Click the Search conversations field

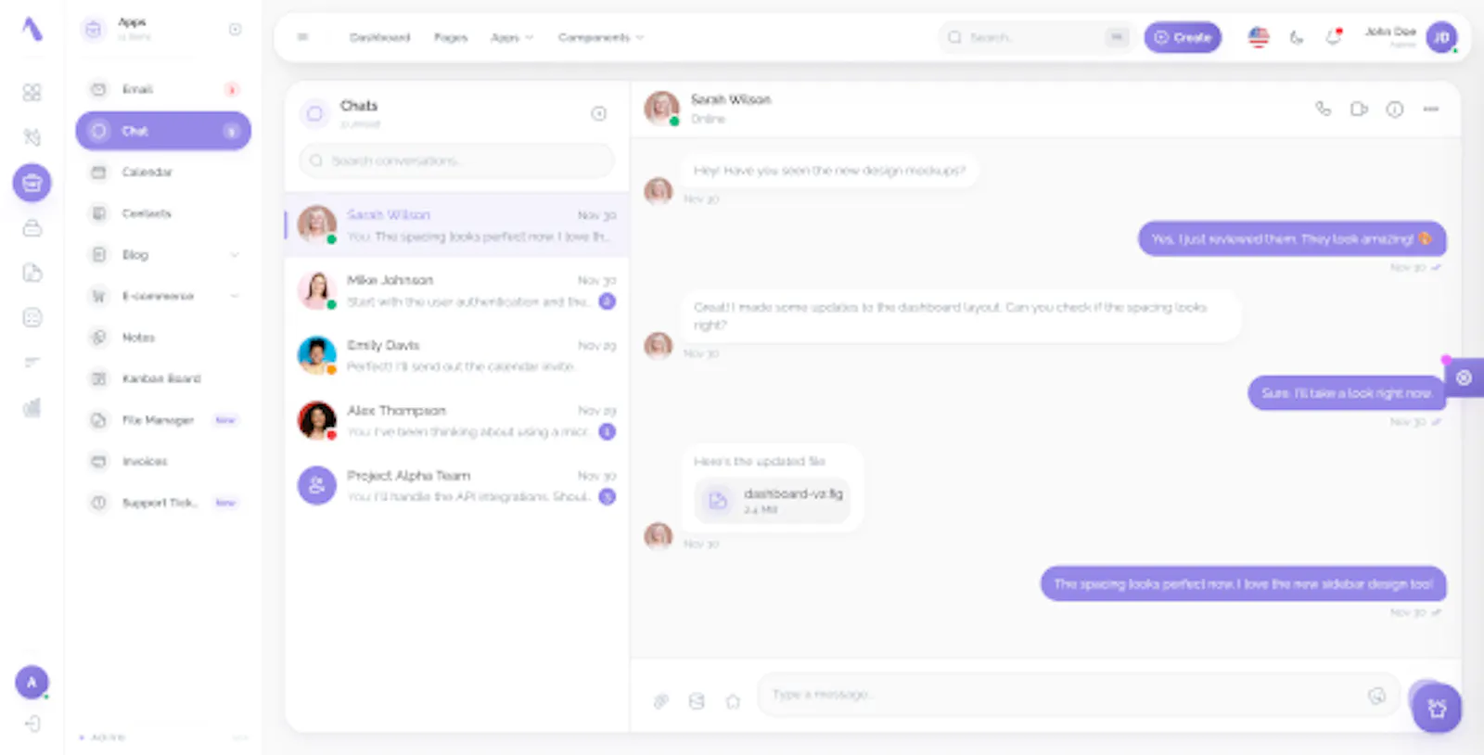coord(457,160)
